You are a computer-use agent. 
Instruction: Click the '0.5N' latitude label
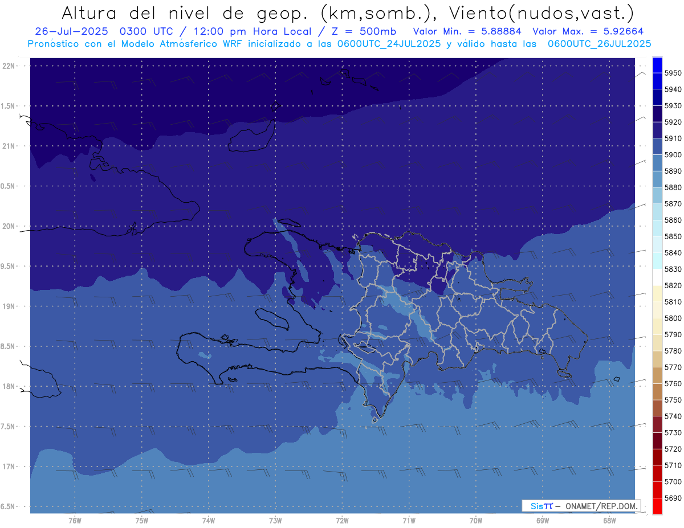pos(9,186)
